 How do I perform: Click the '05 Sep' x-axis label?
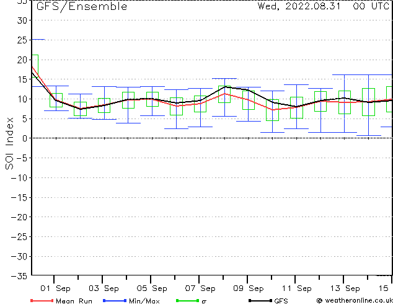152,288
